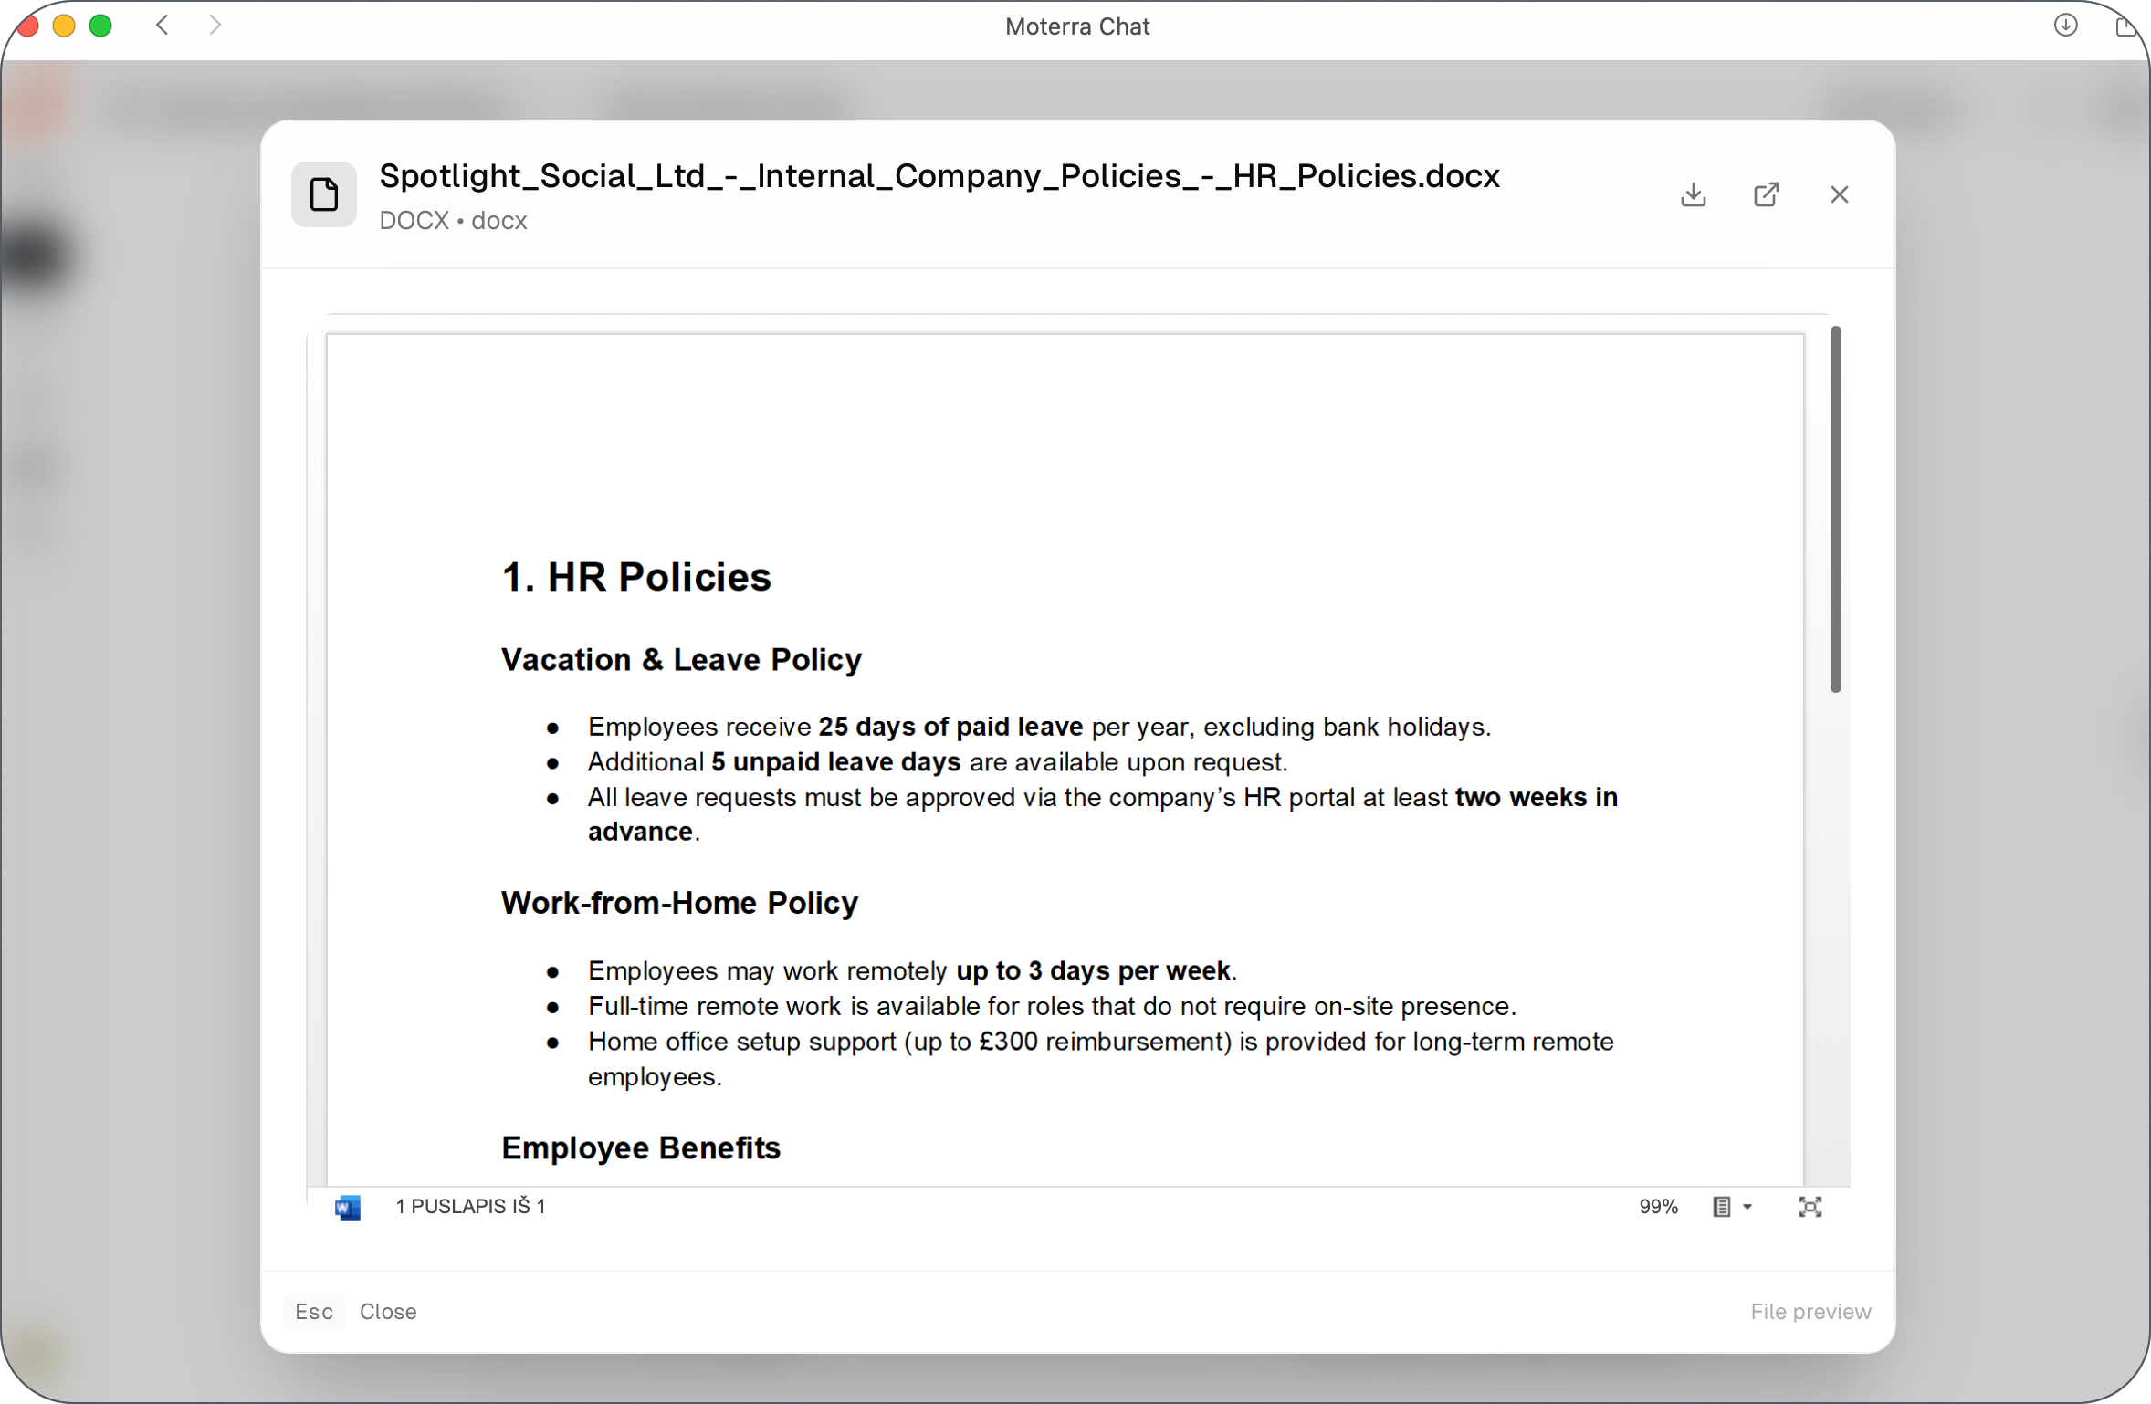Open downloads icon in window title bar
The image size is (2151, 1404).
[x=2065, y=26]
